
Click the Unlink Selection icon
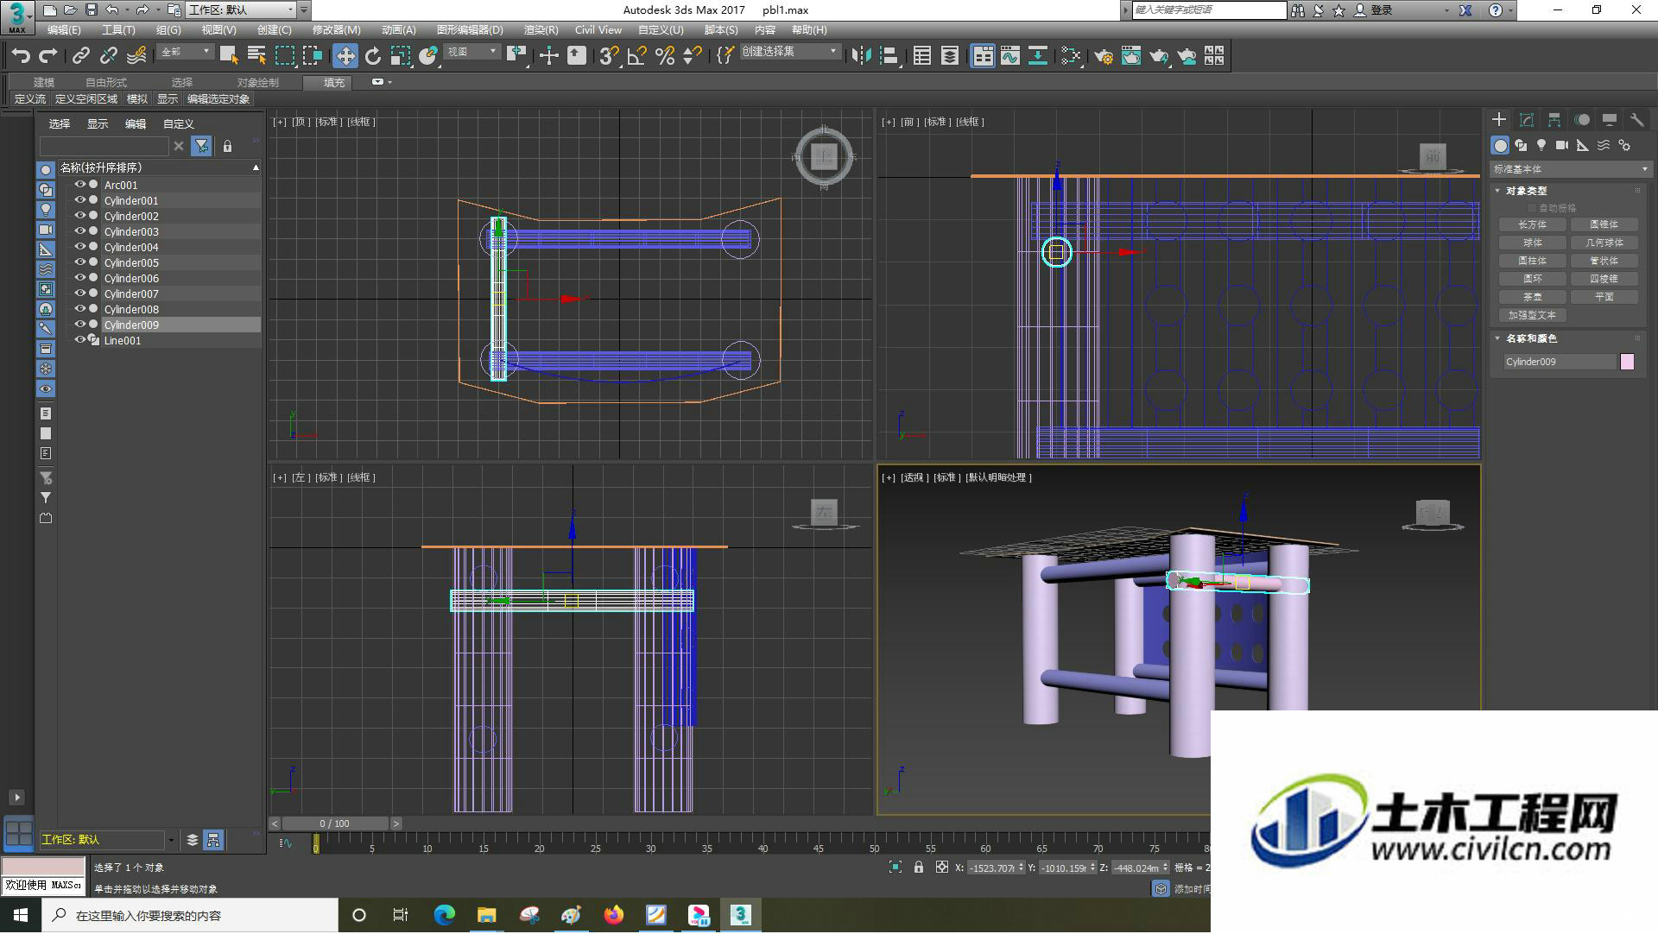pyautogui.click(x=109, y=56)
